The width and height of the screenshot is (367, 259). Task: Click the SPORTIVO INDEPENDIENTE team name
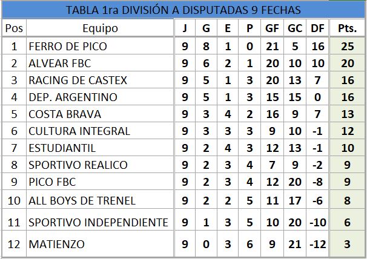pos(98,223)
